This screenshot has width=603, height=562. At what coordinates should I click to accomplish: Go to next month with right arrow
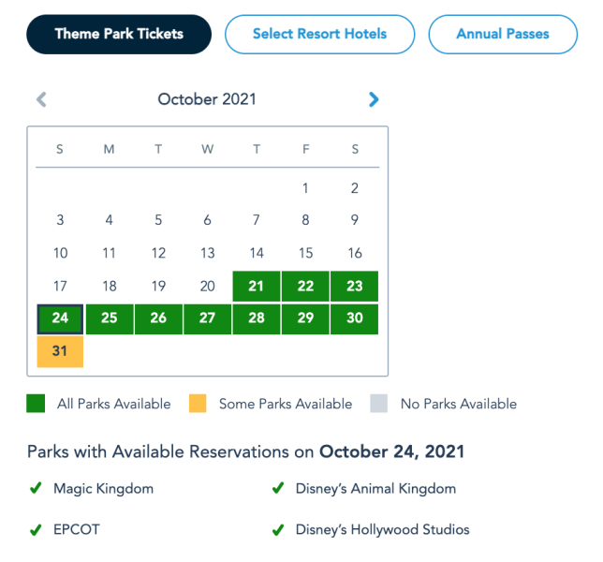[x=374, y=99]
